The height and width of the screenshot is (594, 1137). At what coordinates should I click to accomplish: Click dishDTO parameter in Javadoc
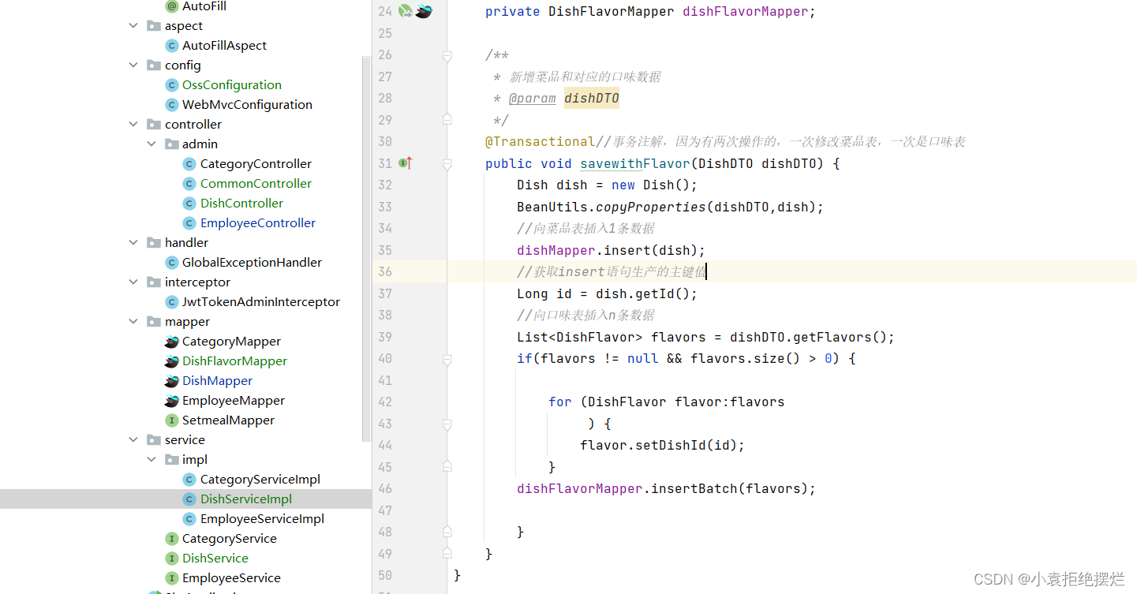(x=591, y=99)
